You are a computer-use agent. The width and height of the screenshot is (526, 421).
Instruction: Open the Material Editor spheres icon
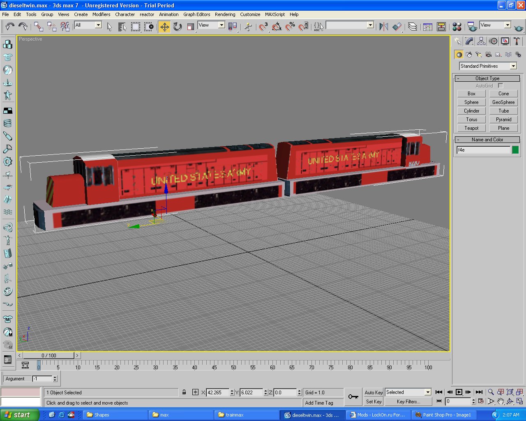(457, 27)
